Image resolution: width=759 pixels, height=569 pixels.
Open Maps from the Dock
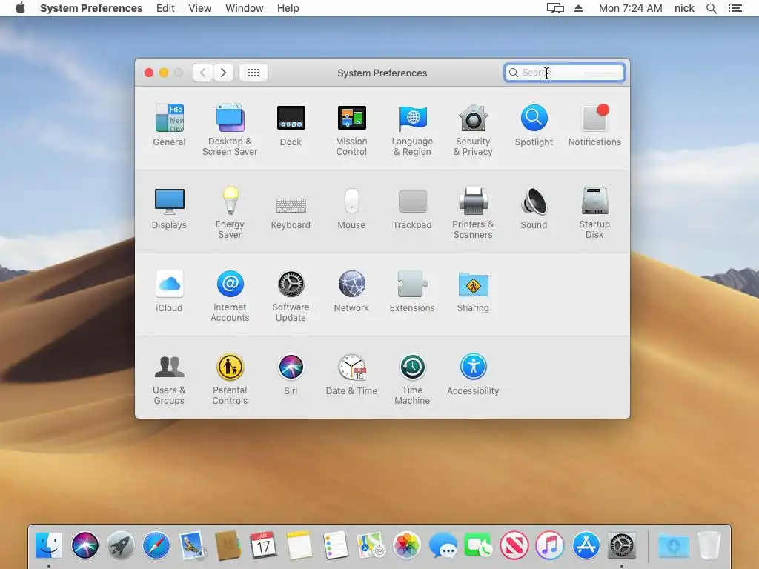(371, 545)
